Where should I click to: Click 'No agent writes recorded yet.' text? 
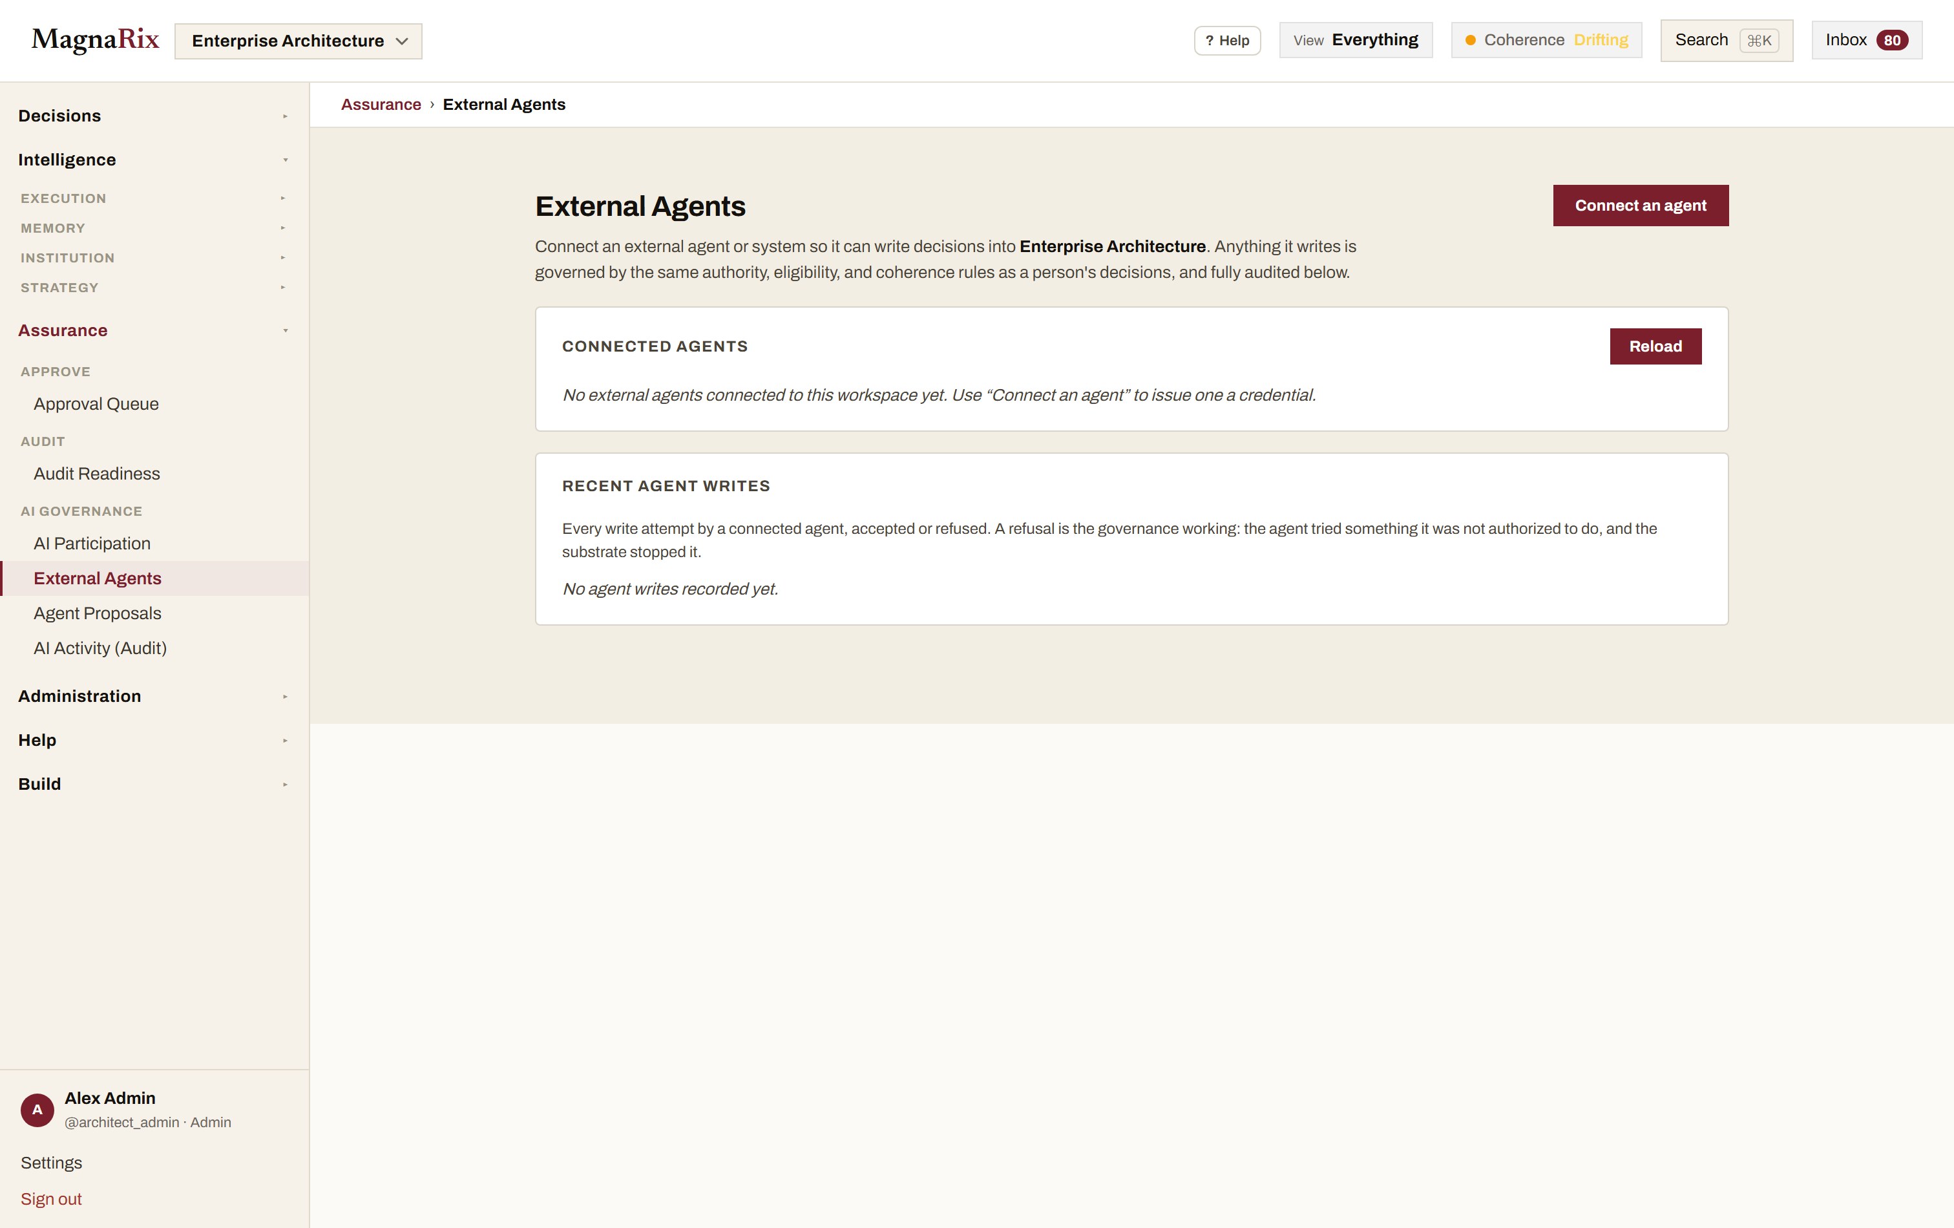670,588
